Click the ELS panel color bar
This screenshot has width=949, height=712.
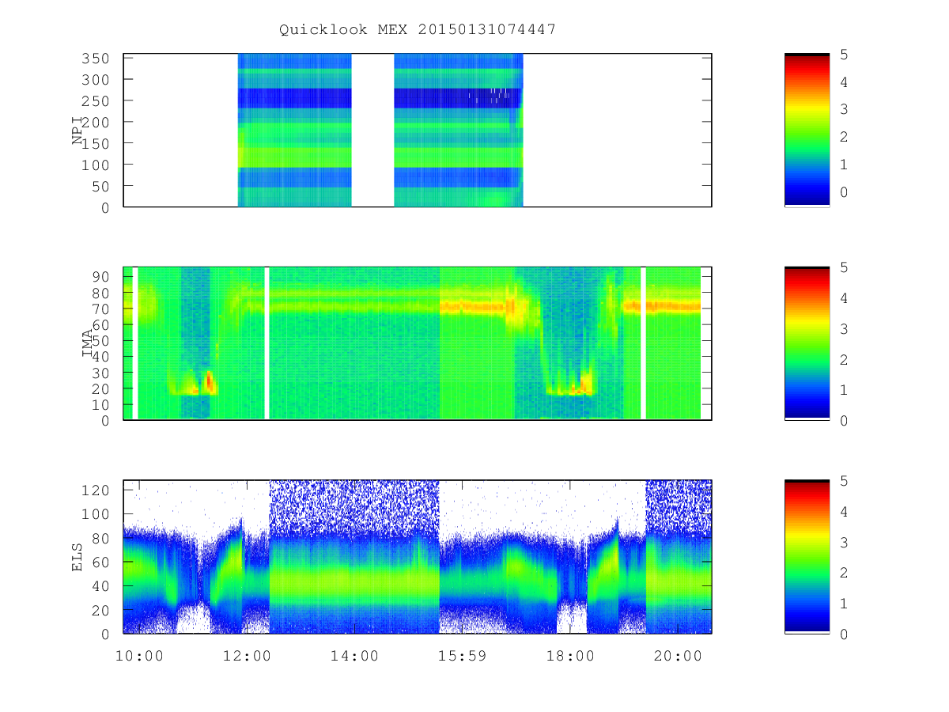click(807, 556)
